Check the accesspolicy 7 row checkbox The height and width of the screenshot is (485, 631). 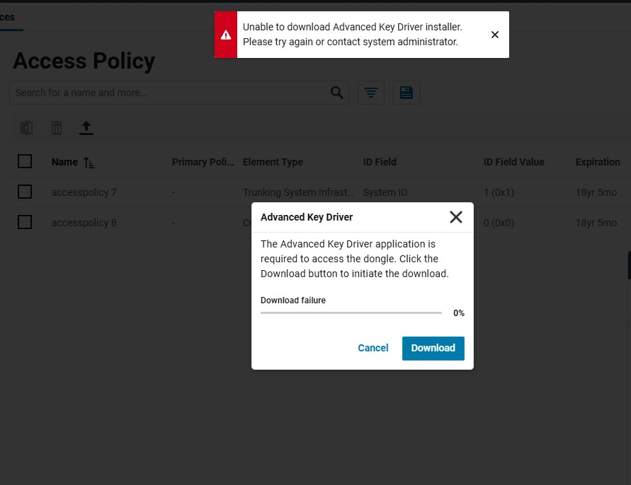[x=25, y=192]
